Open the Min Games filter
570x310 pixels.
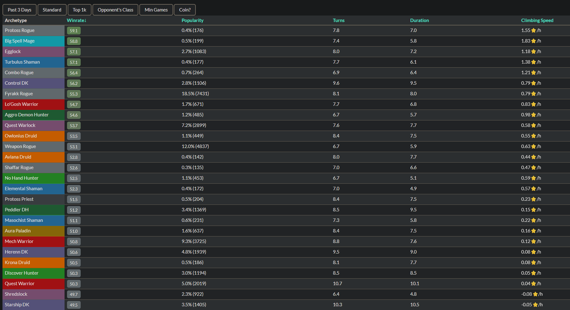(156, 10)
